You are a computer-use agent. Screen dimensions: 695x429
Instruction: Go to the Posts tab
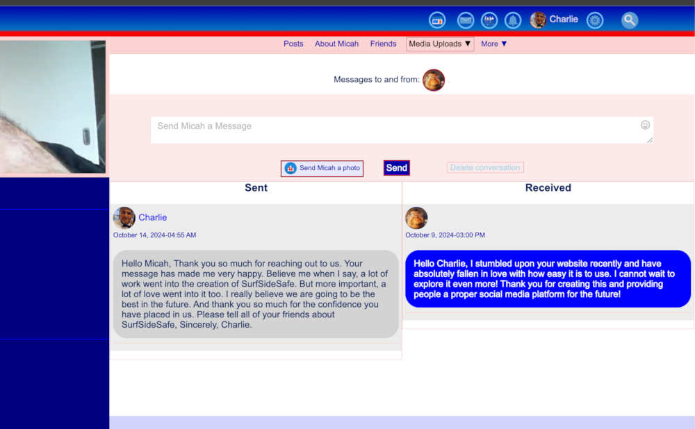[x=293, y=44]
